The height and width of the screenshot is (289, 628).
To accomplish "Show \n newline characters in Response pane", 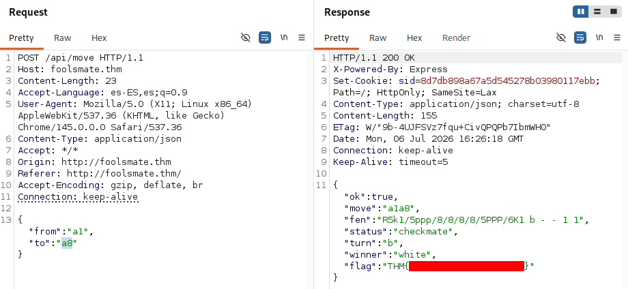I will (599, 37).
